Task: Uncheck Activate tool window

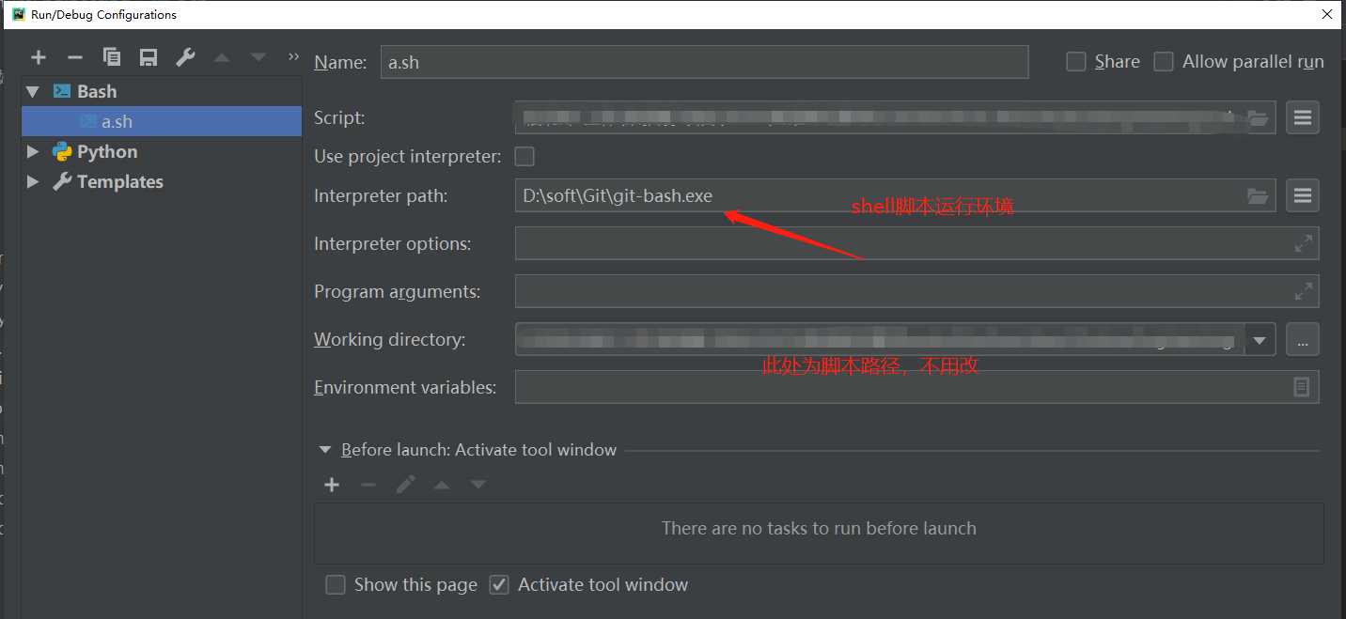Action: (x=498, y=584)
